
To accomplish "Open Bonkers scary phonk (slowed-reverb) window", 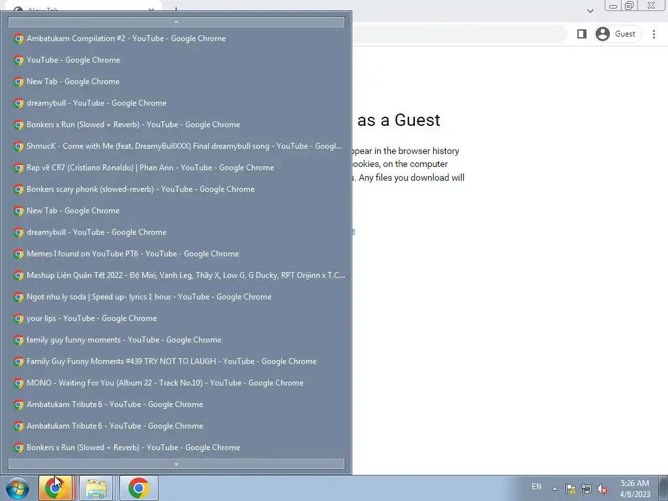I will (176, 189).
